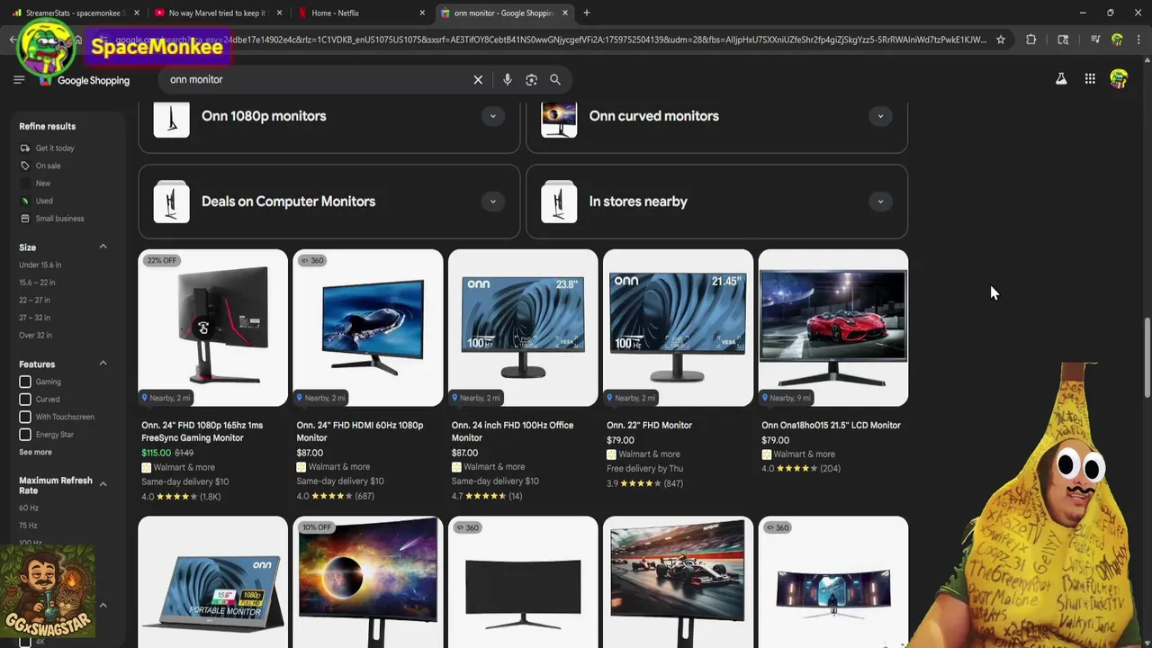Open the Search Labs flask icon
Viewport: 1152px width, 648px height.
pos(1061,79)
